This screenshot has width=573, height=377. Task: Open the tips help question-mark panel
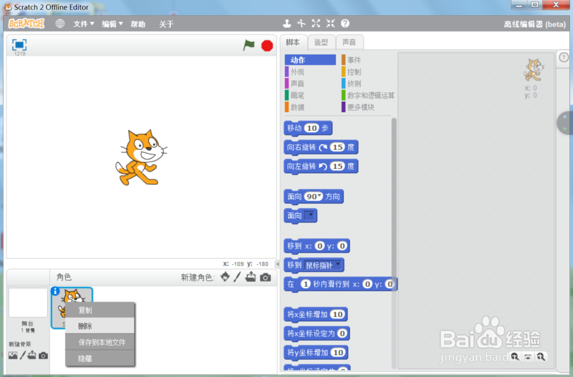[x=564, y=57]
